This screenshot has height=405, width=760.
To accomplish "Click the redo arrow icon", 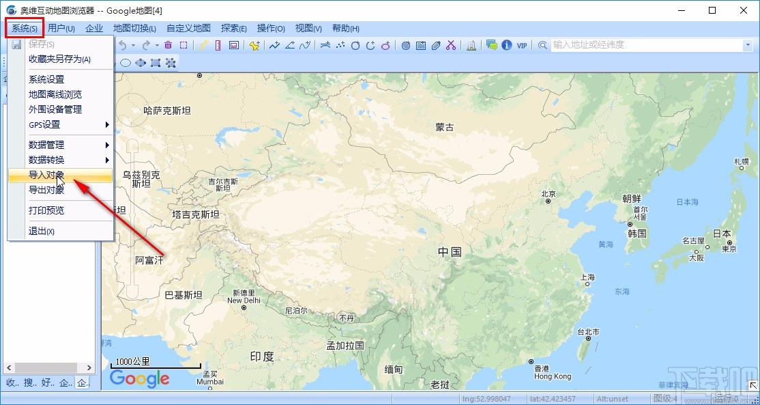I will 146,45.
